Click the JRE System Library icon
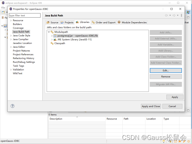This screenshot has height=144, width=192. coord(55,39)
